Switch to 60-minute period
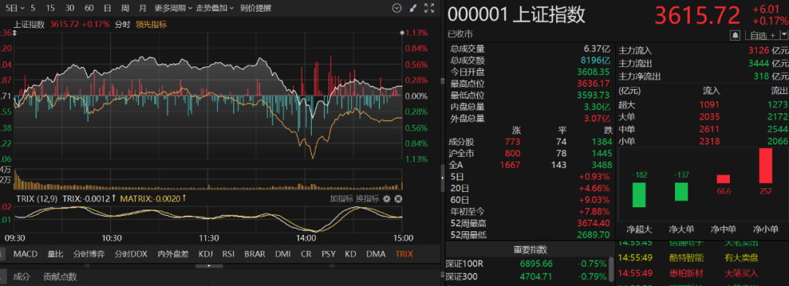789x286 pixels. [89, 8]
